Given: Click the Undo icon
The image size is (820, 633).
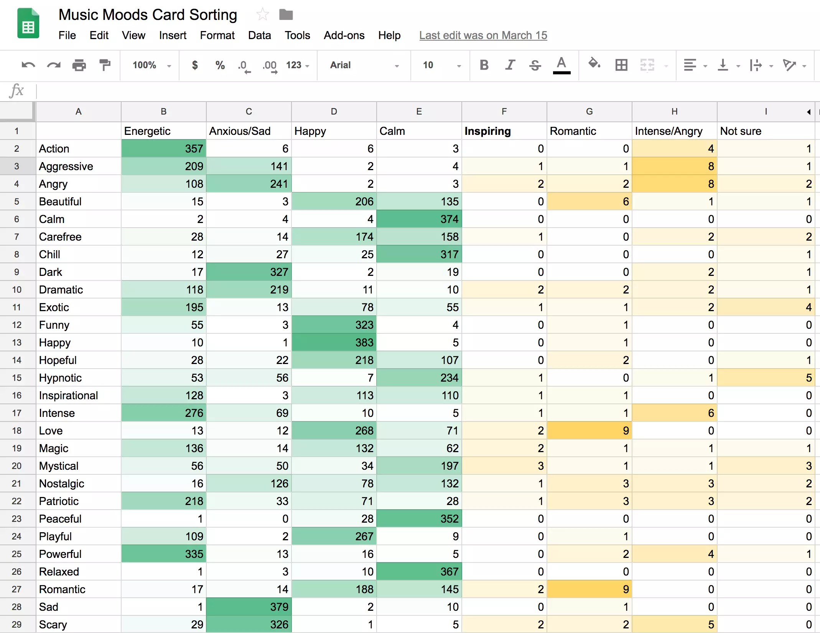Looking at the screenshot, I should tap(28, 65).
